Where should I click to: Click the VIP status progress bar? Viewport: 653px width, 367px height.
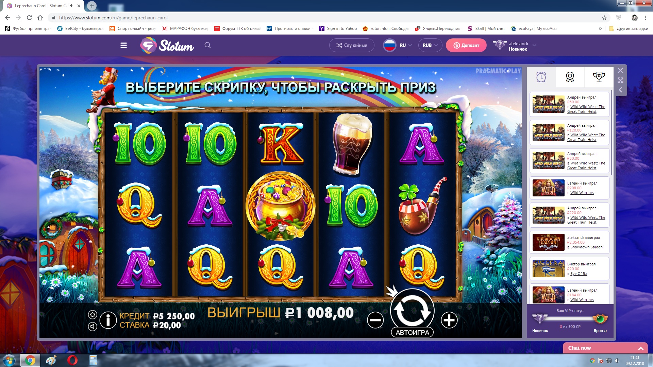coord(570,318)
